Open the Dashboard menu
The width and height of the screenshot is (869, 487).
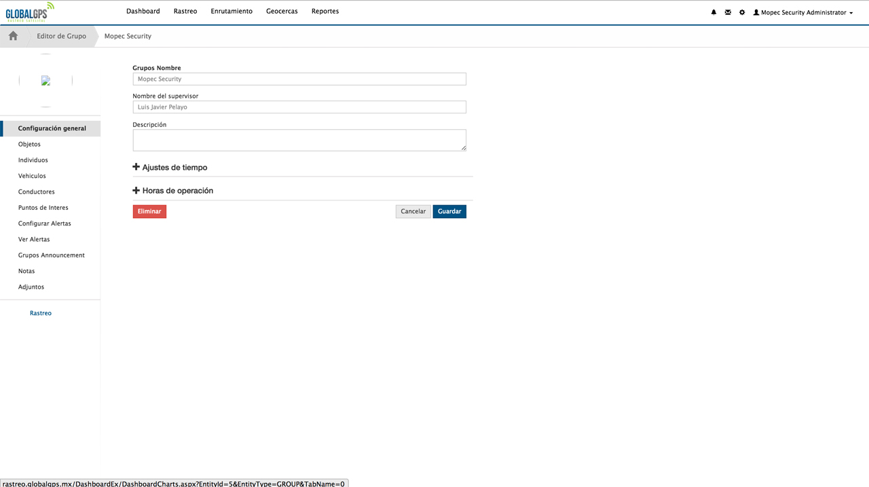(x=143, y=11)
